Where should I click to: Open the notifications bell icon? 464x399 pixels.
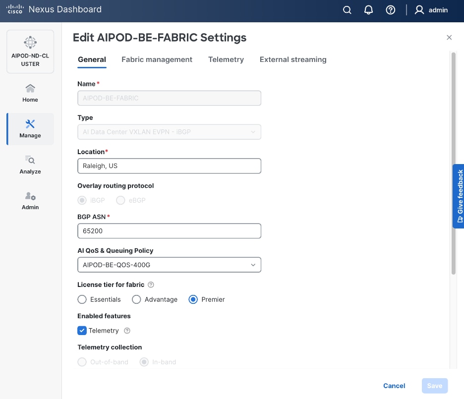pyautogui.click(x=368, y=10)
